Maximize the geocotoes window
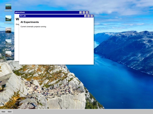Screen dimensions: 153x114 pyautogui.click(x=84, y=12)
